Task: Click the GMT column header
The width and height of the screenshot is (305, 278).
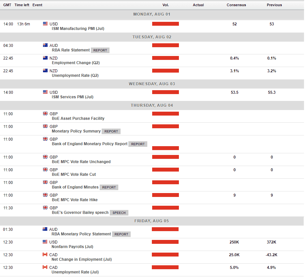Action: (x=7, y=5)
